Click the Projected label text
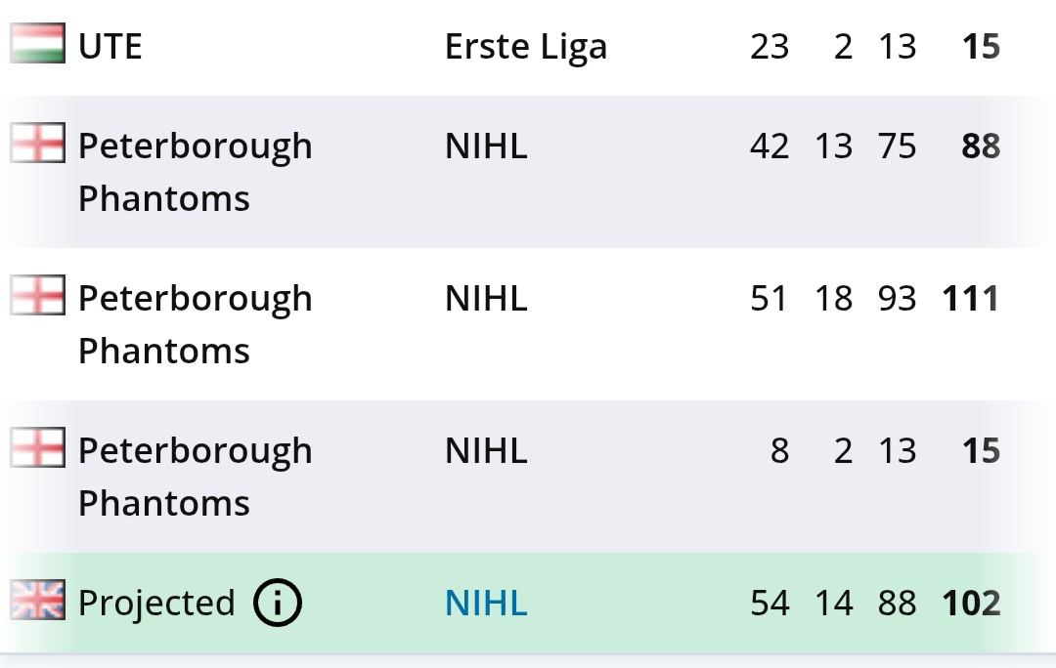Viewport: 1056px width, 668px height. point(156,604)
